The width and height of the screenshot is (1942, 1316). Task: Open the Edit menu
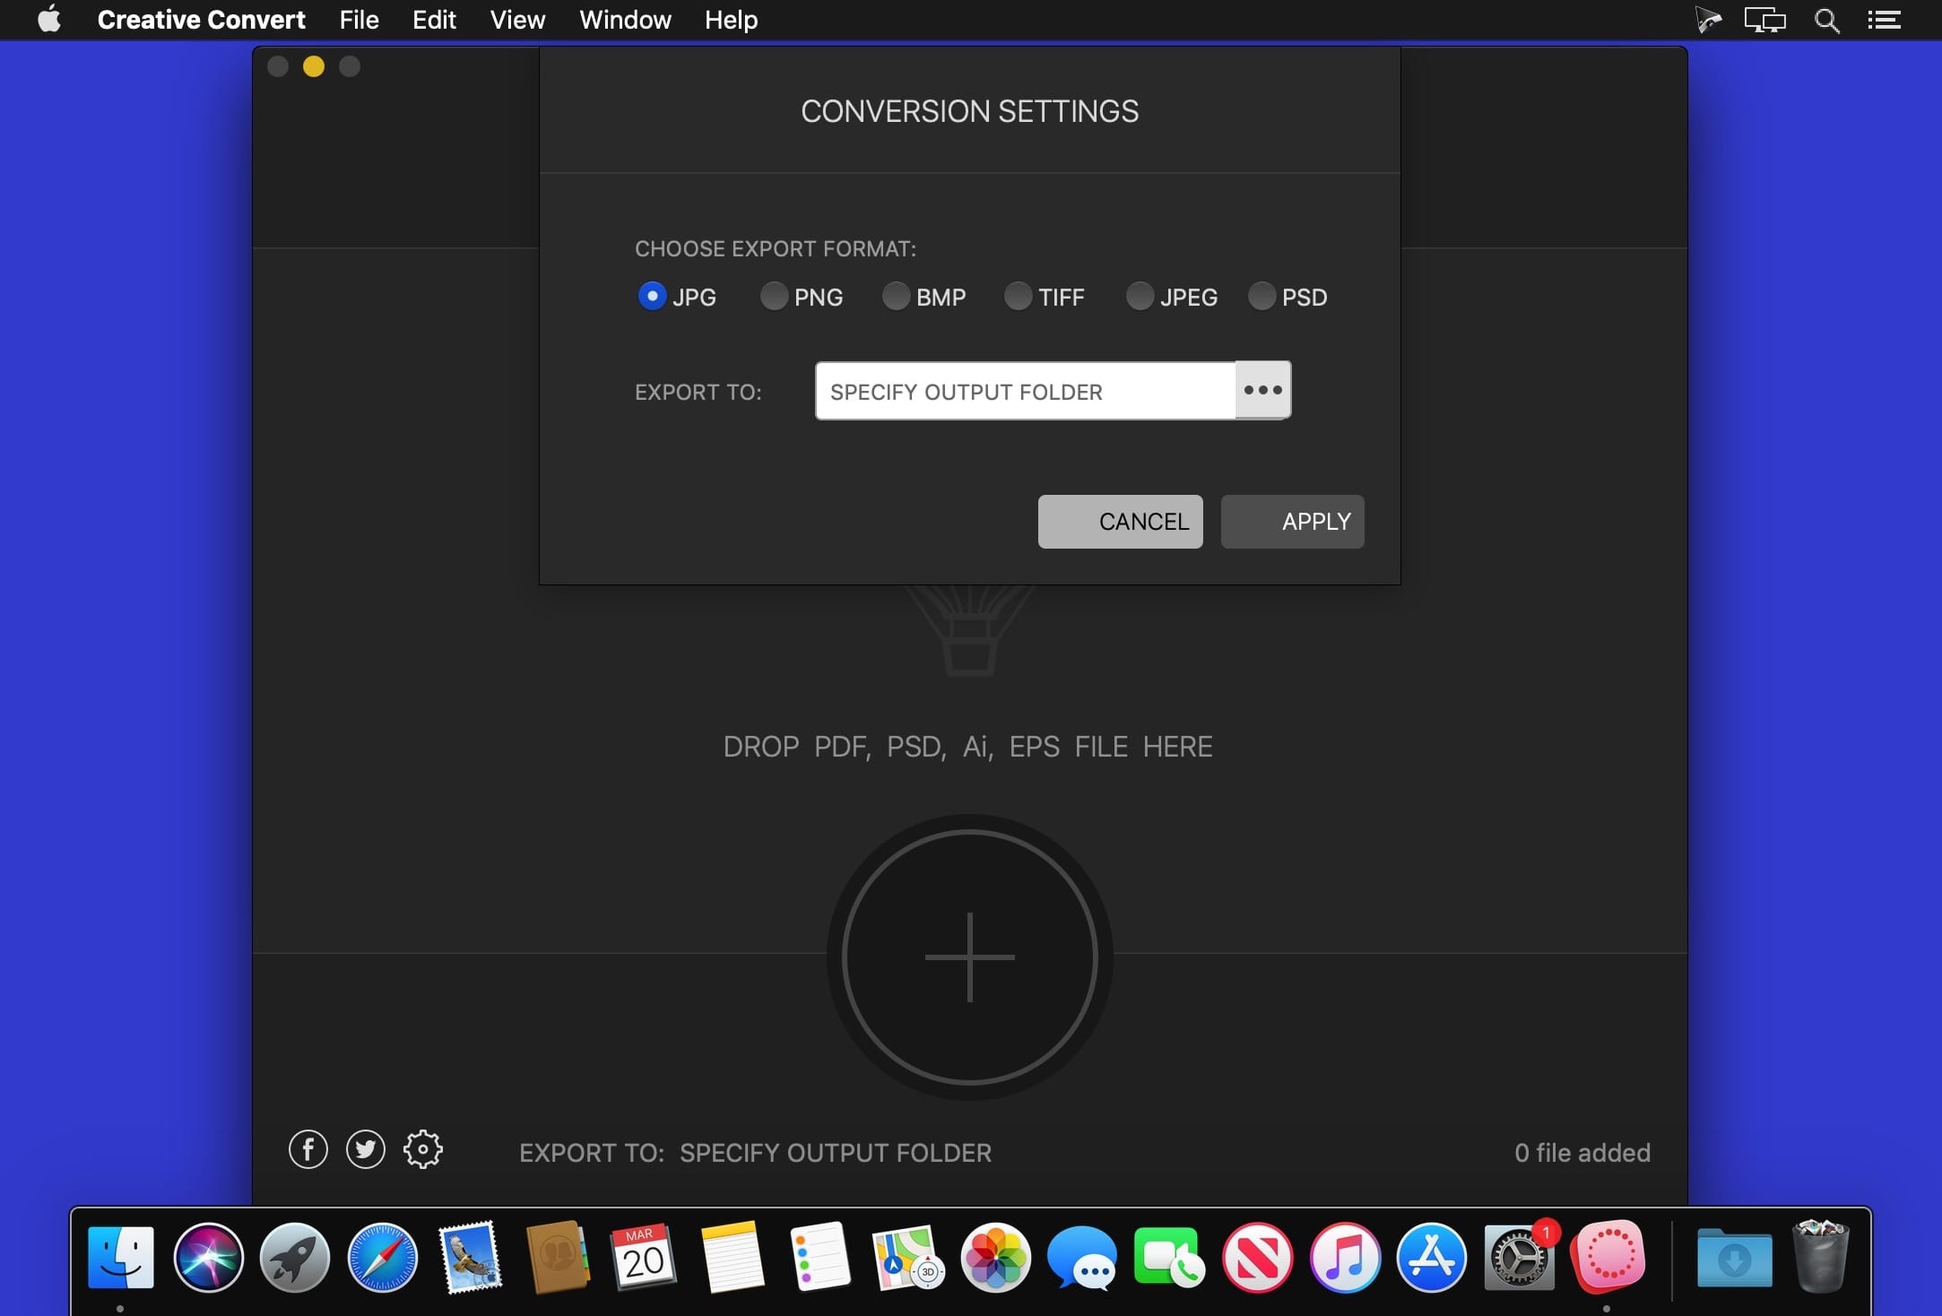pyautogui.click(x=434, y=20)
